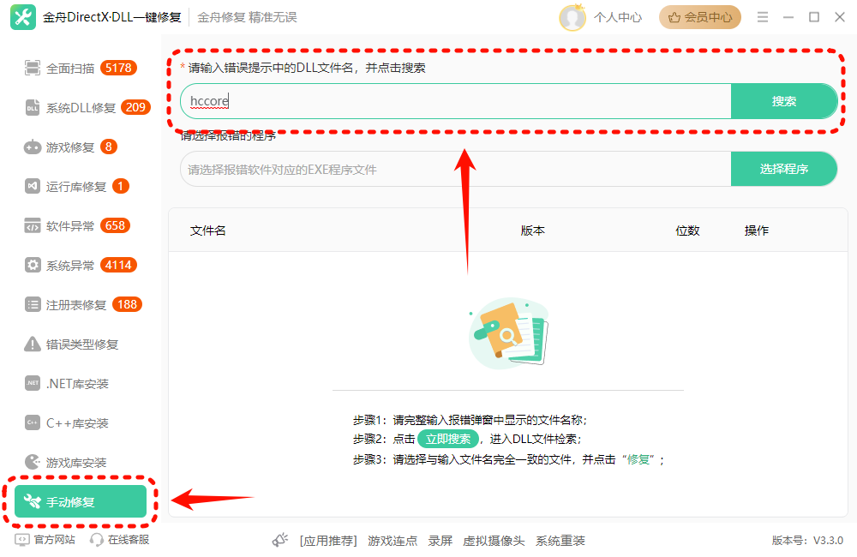Image resolution: width=857 pixels, height=557 pixels.
Task: Click the 错误类型修复 warning triangle icon
Action: tap(33, 344)
